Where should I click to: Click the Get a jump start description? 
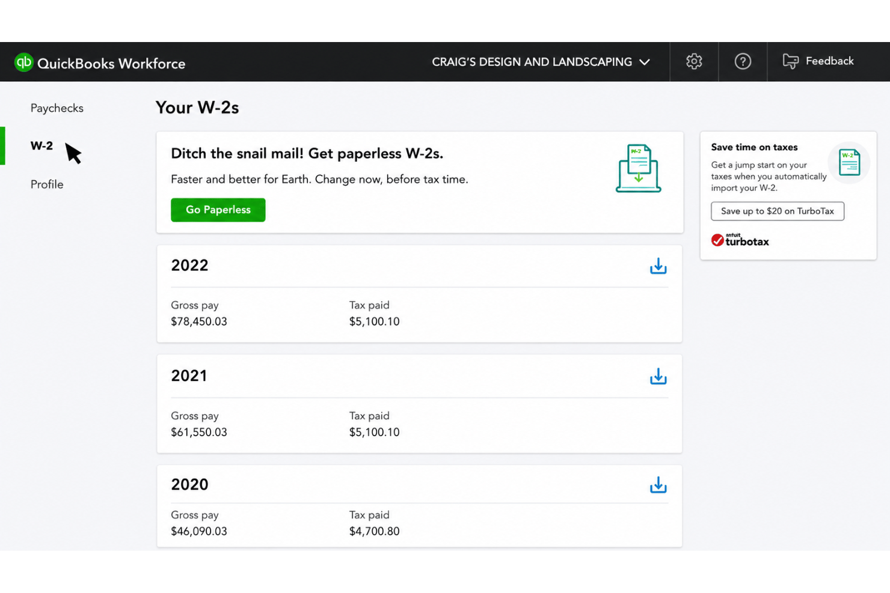coord(769,177)
